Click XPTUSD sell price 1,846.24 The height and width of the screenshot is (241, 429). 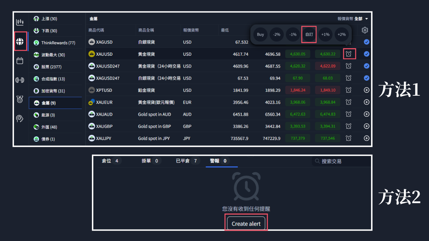click(x=298, y=90)
